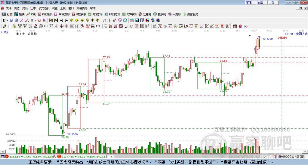Image resolution: width=308 pixels, height=165 pixels.
Task: Open the 赢家轮 wheel tool
Action: tap(160, 14)
